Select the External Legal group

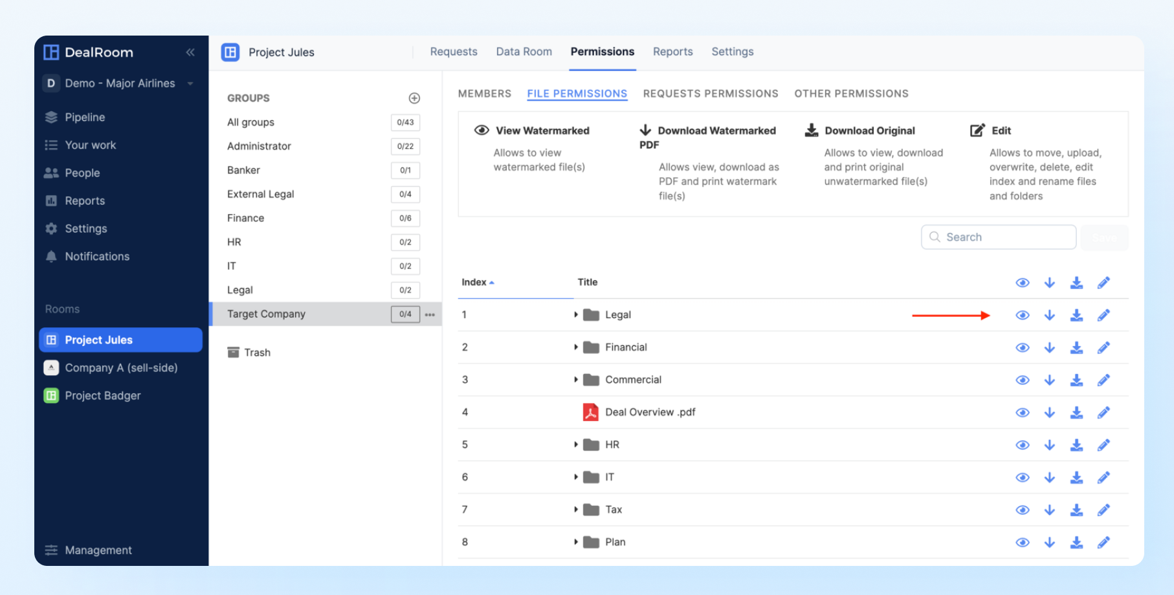click(260, 194)
